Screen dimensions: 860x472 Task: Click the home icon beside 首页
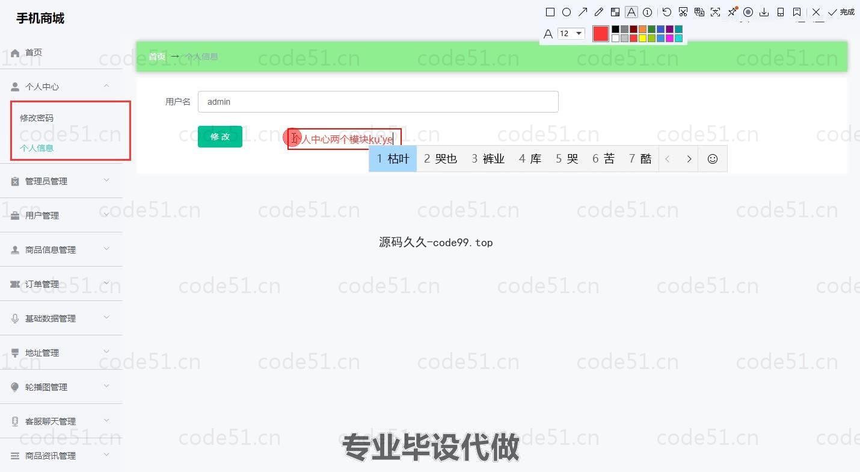tap(15, 52)
